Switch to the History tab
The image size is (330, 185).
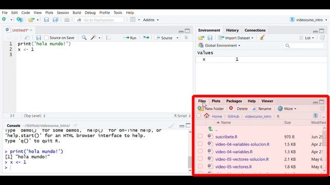click(x=233, y=30)
